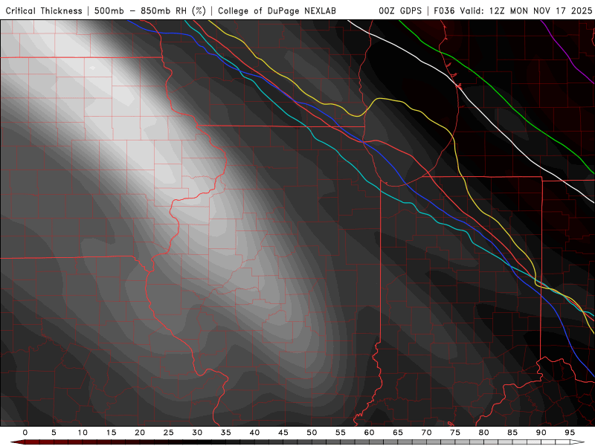595x446 pixels.
Task: Click the colorbar label '65'
Action: tap(398, 433)
